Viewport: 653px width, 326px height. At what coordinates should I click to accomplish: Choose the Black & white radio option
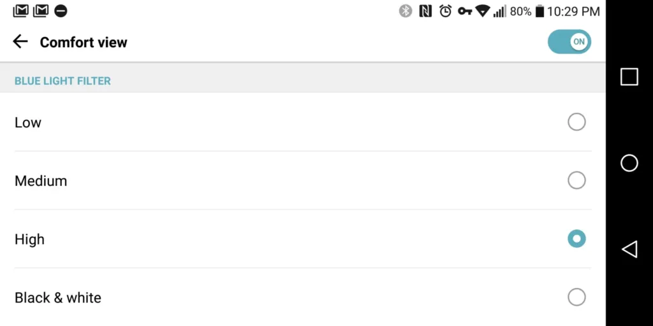coord(576,297)
